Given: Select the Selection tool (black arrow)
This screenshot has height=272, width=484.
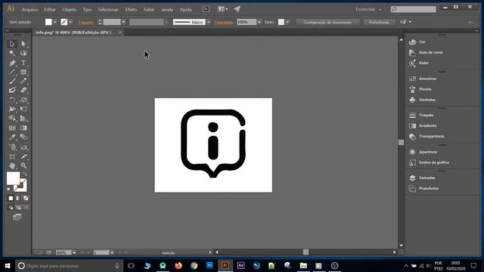Looking at the screenshot, I should tap(12, 44).
